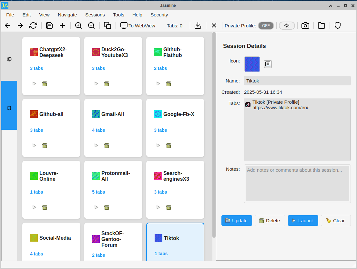Switch To WebView
The width and height of the screenshot is (357, 269).
pyautogui.click(x=138, y=26)
